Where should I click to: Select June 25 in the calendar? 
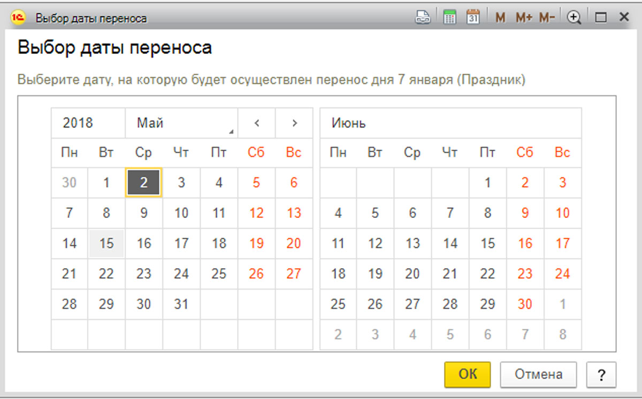coord(338,304)
